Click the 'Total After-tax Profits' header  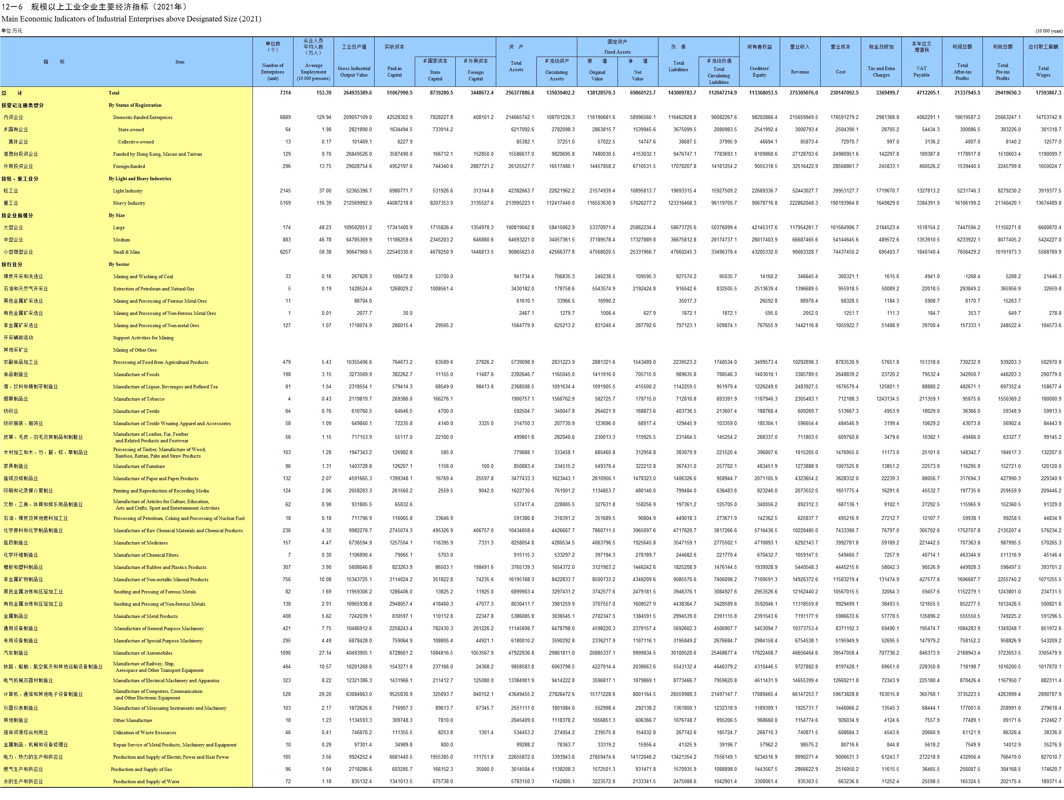962,72
